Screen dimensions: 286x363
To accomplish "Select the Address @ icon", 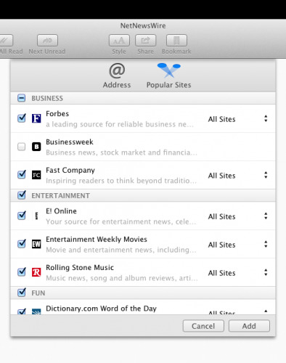I will point(117,71).
